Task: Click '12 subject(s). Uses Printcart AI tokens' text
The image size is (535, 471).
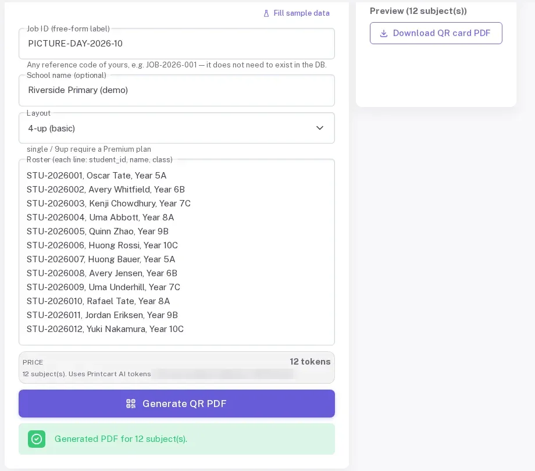Action: coord(87,374)
